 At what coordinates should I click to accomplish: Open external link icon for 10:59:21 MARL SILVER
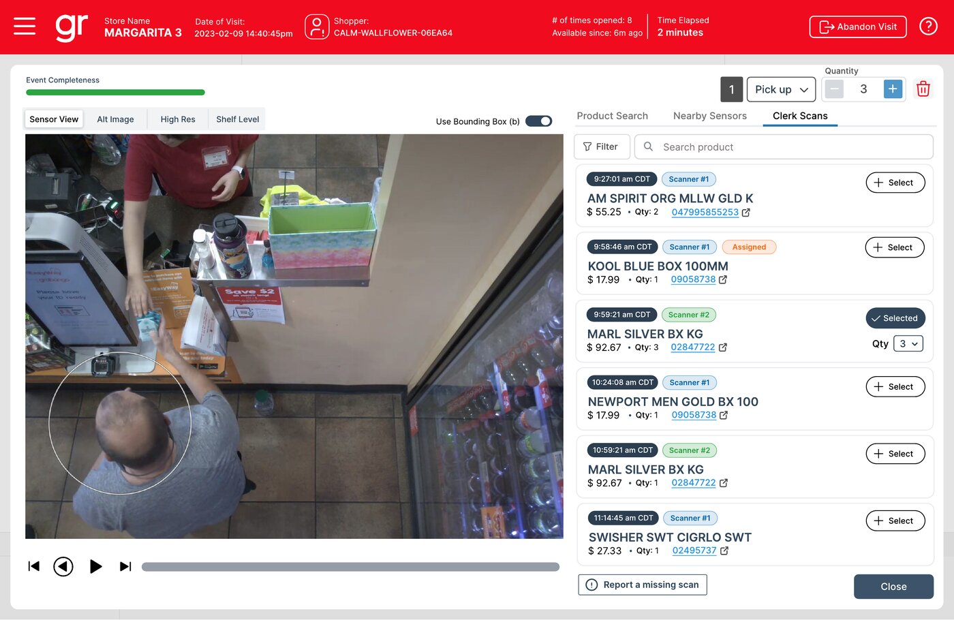click(x=724, y=483)
